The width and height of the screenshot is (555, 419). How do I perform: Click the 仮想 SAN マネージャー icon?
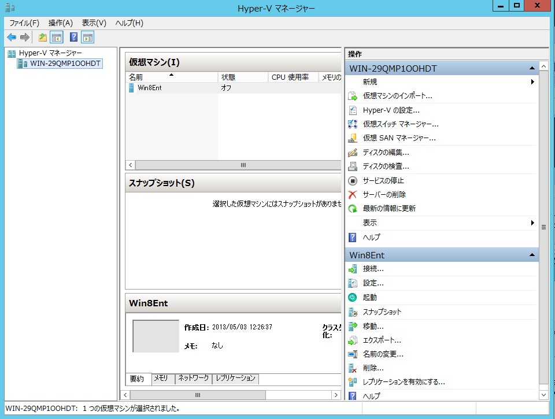tap(353, 138)
